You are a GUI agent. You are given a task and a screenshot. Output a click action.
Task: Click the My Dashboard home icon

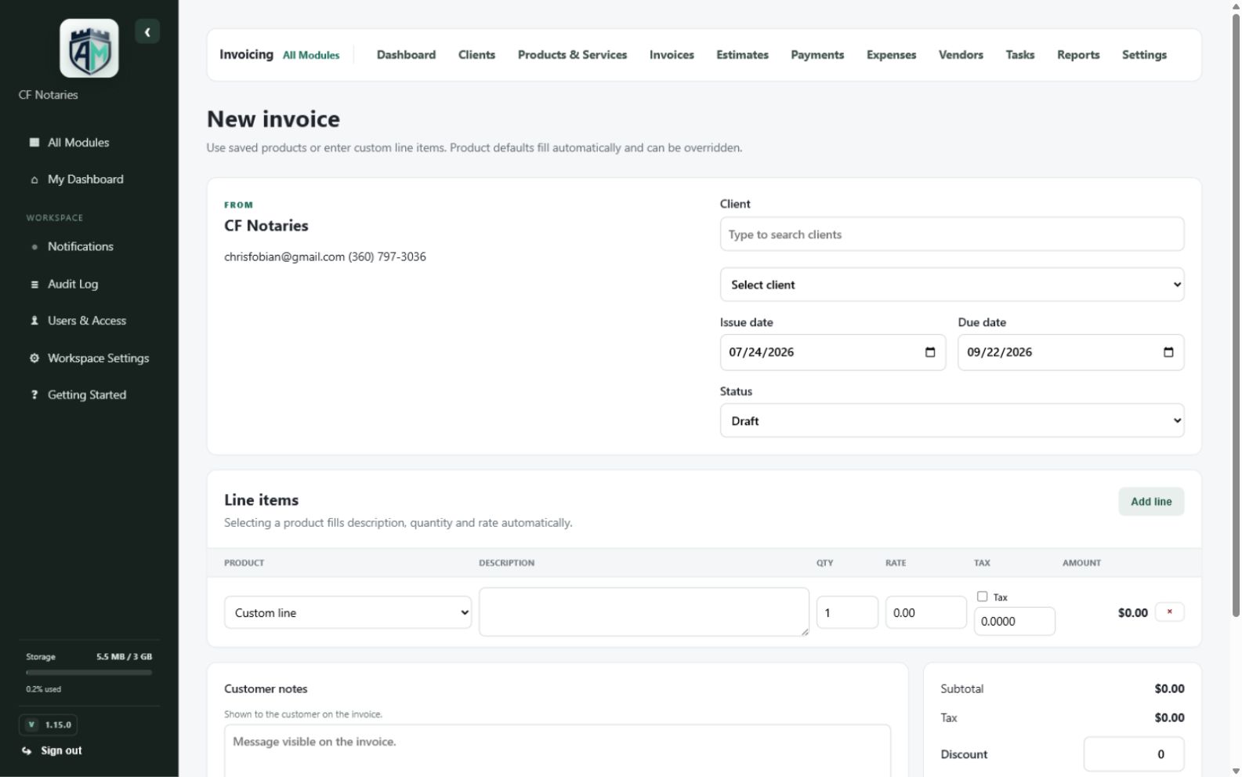pos(34,180)
